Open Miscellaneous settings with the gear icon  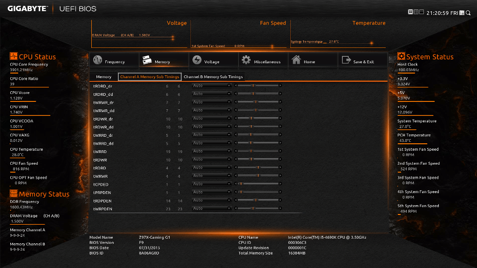click(263, 60)
